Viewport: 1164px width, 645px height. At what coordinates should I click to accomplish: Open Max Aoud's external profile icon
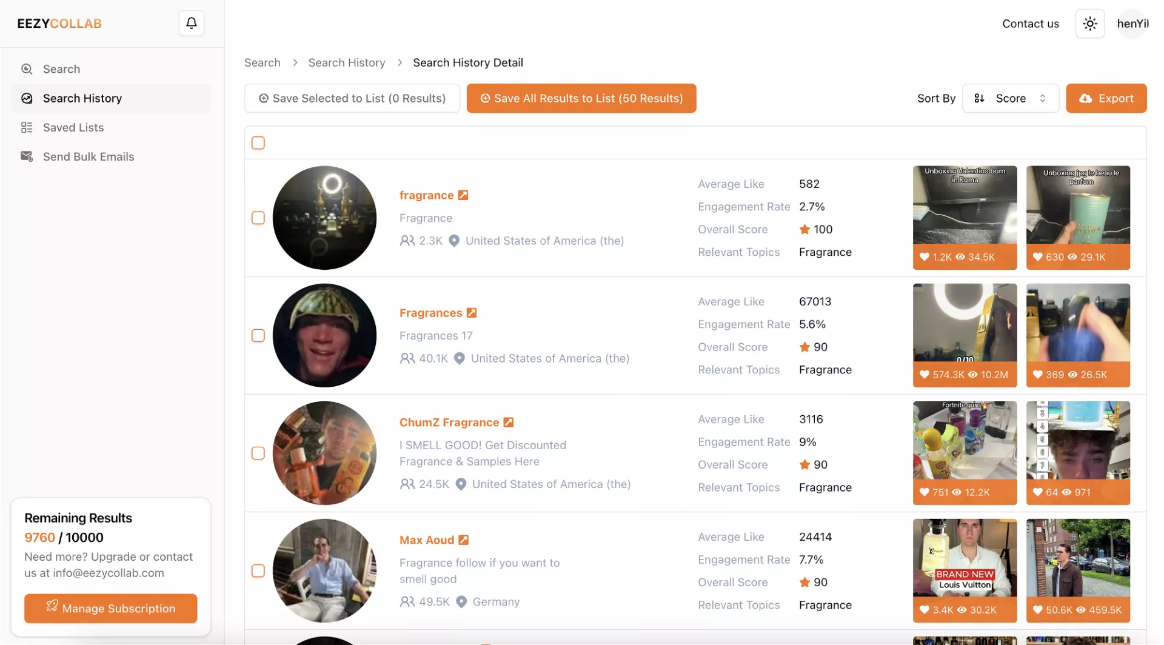point(464,540)
